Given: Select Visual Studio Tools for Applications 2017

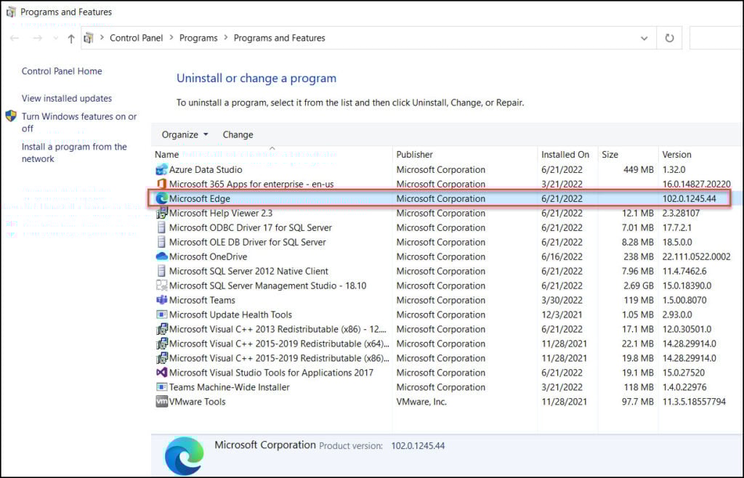Looking at the screenshot, I should 271,373.
